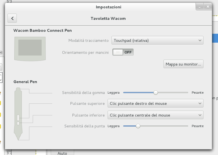Click the lower pen button on stylus image
The width and height of the screenshot is (218, 155).
18,123
